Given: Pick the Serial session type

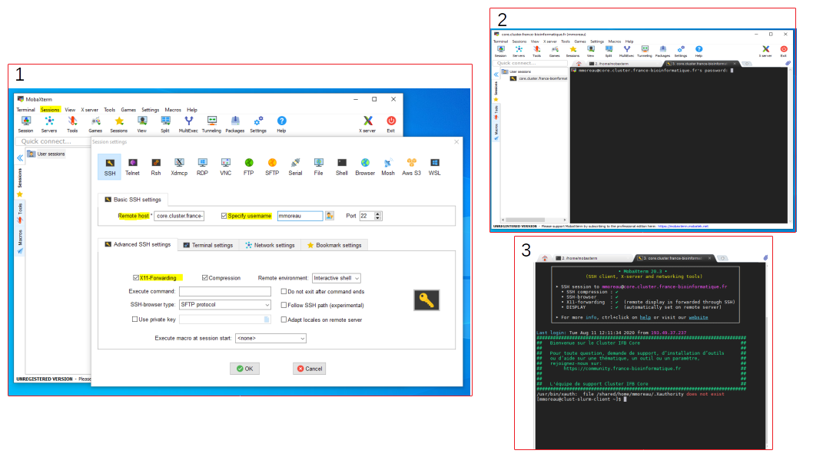Looking at the screenshot, I should click(x=295, y=167).
